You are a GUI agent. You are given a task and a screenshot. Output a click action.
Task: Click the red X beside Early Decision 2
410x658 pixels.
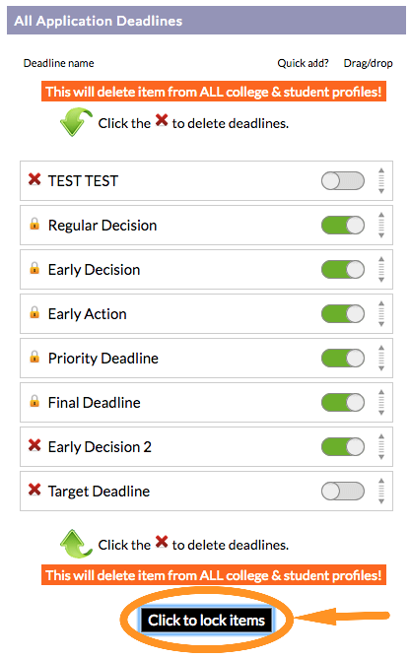(34, 445)
